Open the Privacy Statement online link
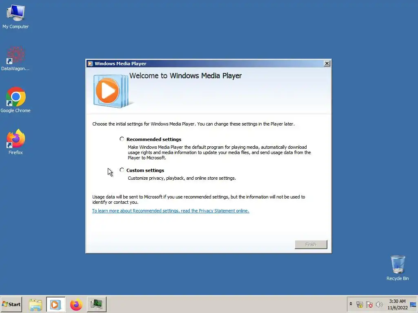The image size is (418, 313). (171, 211)
